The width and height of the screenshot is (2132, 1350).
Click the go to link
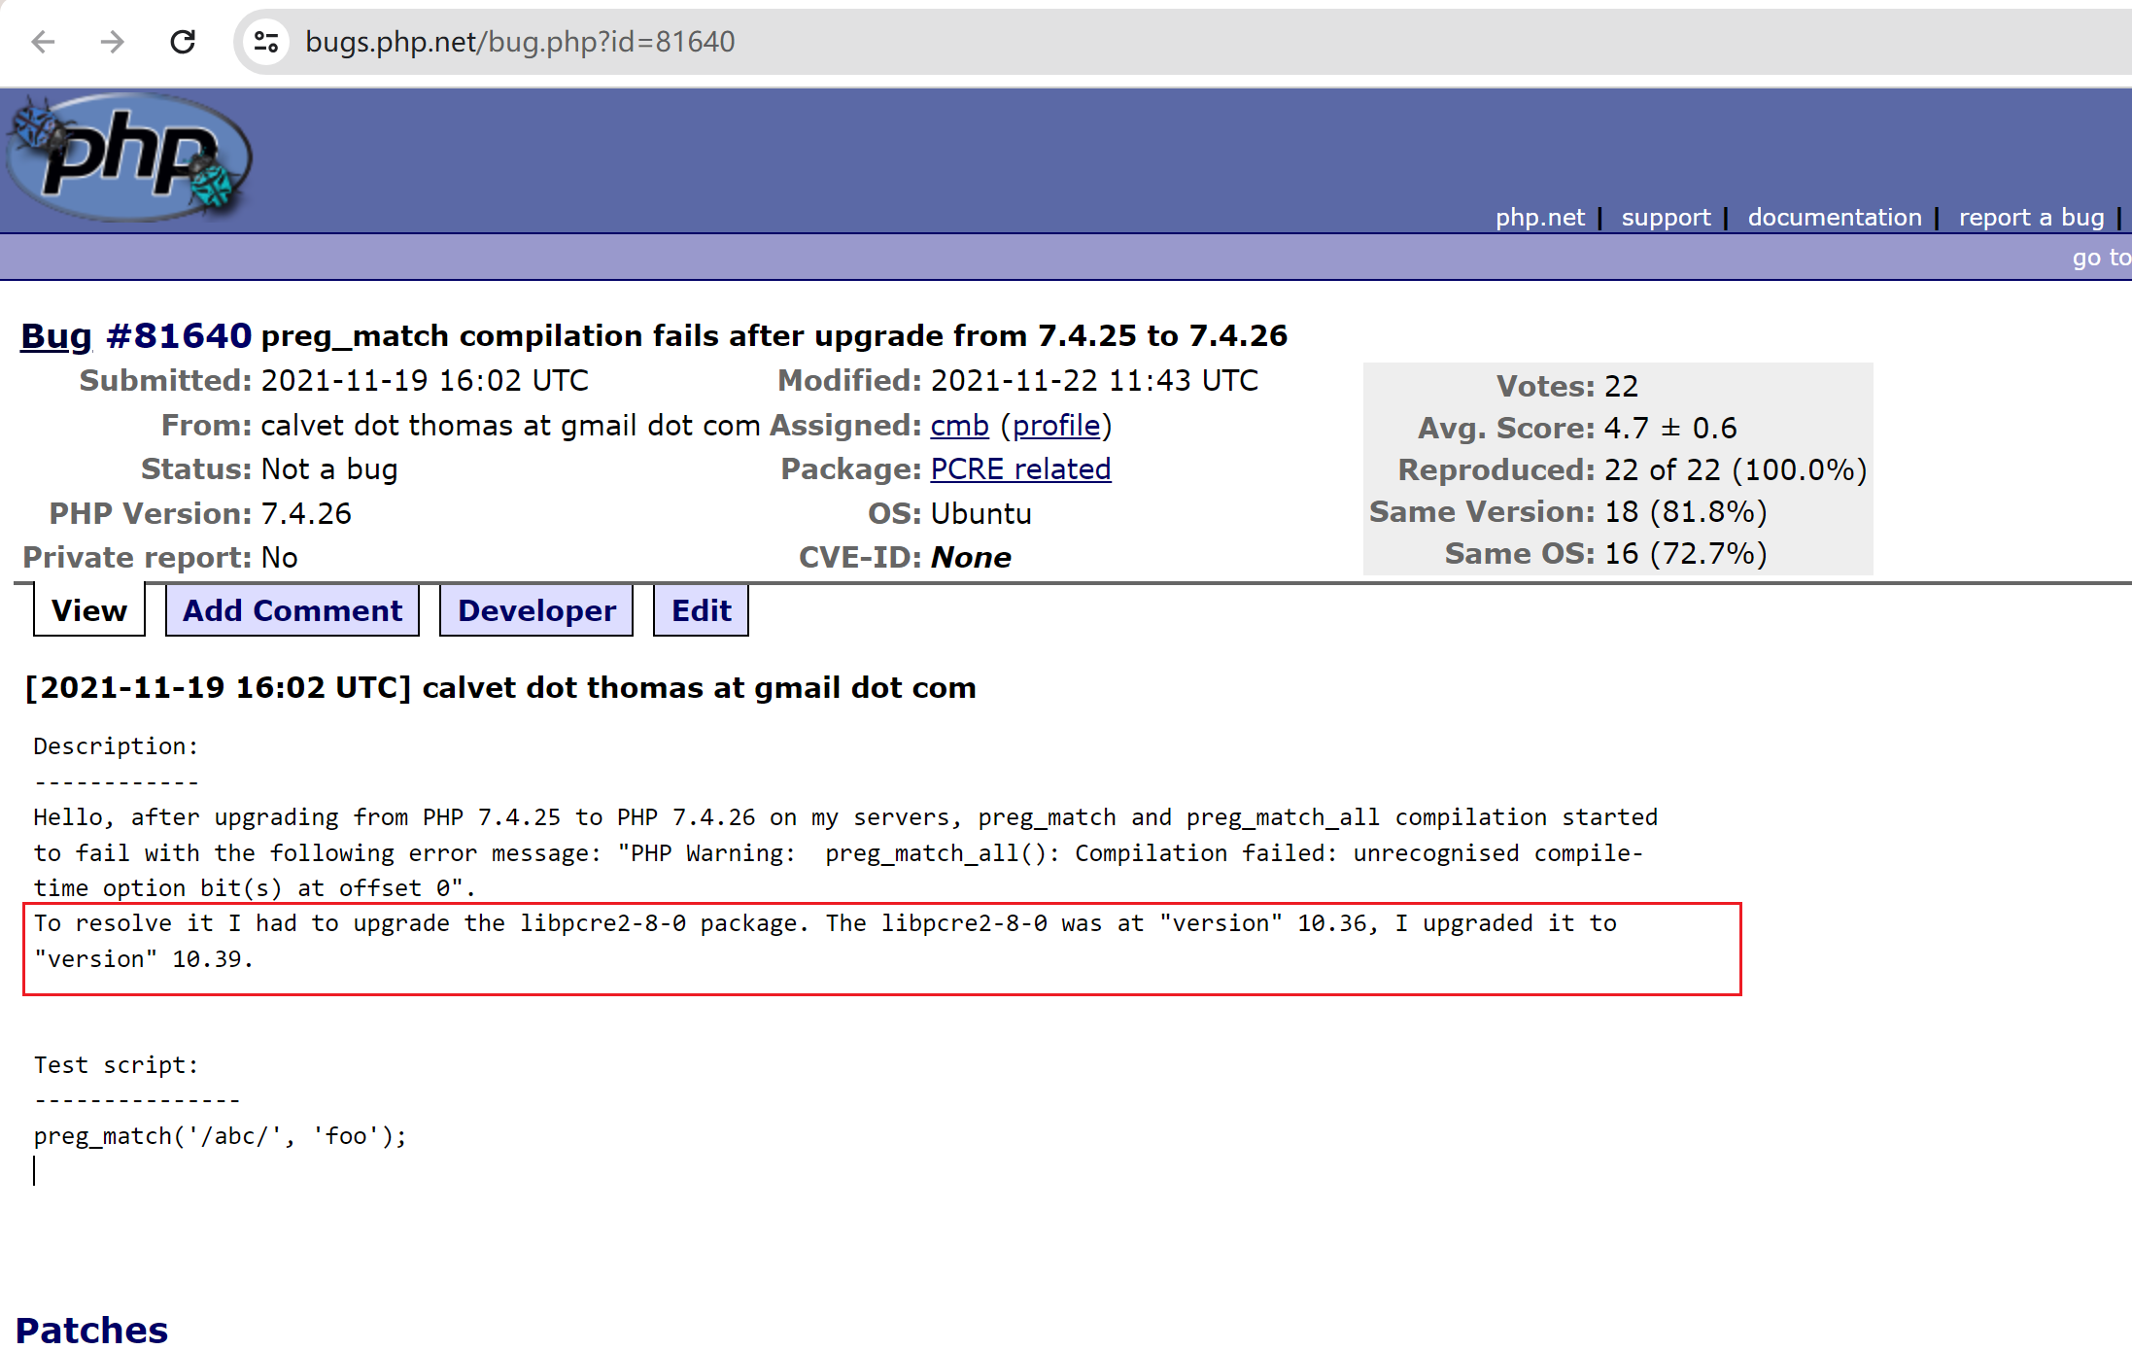(x=2100, y=258)
